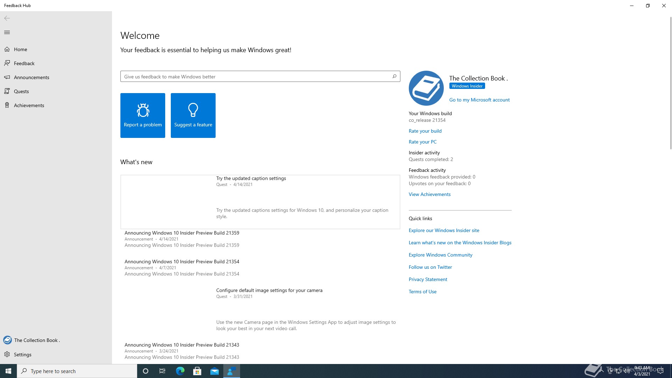Open Microsoft Store from taskbar

[197, 371]
